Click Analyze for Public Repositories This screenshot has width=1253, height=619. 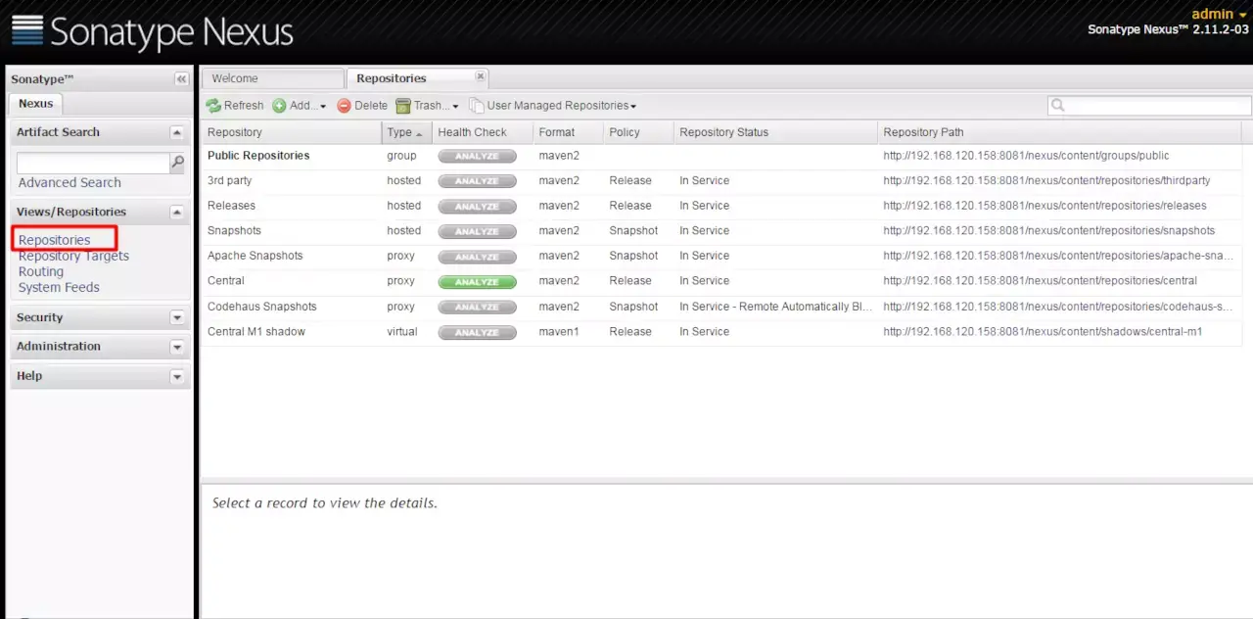[x=477, y=156]
